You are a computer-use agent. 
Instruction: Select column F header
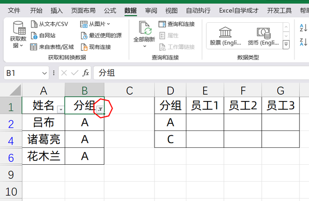243,90
